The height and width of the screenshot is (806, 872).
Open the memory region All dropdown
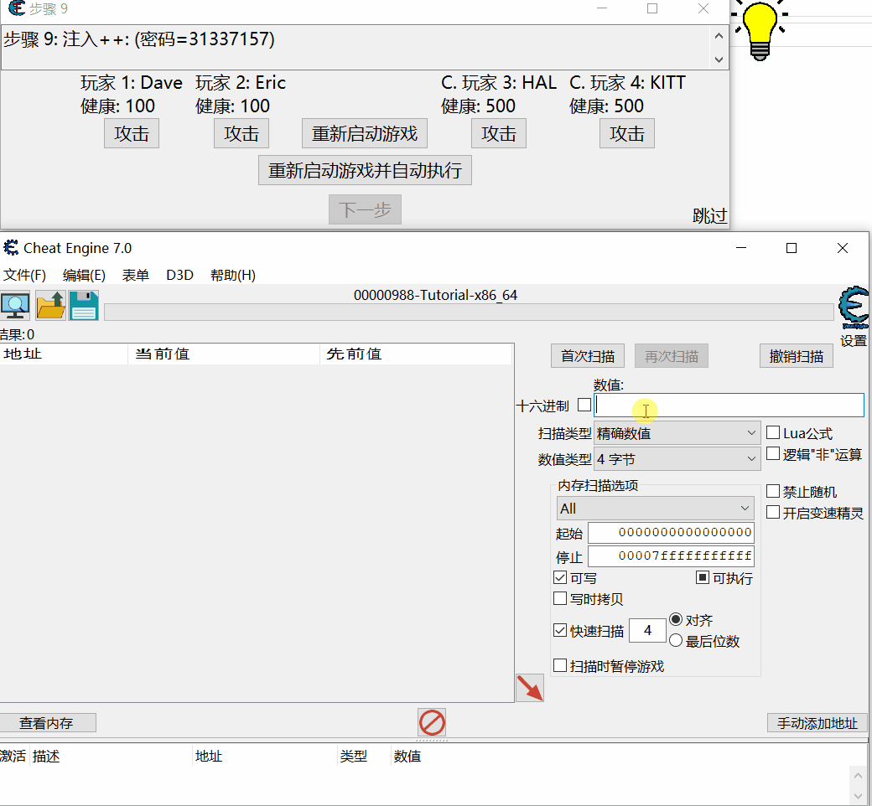coord(655,509)
